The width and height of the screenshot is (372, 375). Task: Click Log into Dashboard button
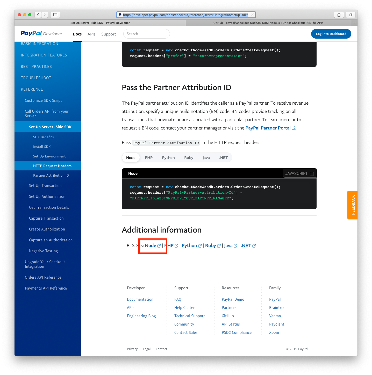point(331,34)
